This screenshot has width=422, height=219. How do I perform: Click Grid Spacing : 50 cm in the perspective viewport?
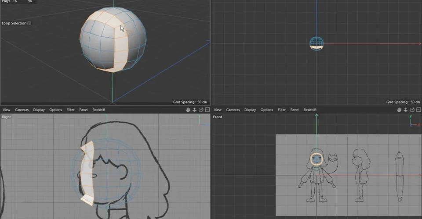(190, 102)
